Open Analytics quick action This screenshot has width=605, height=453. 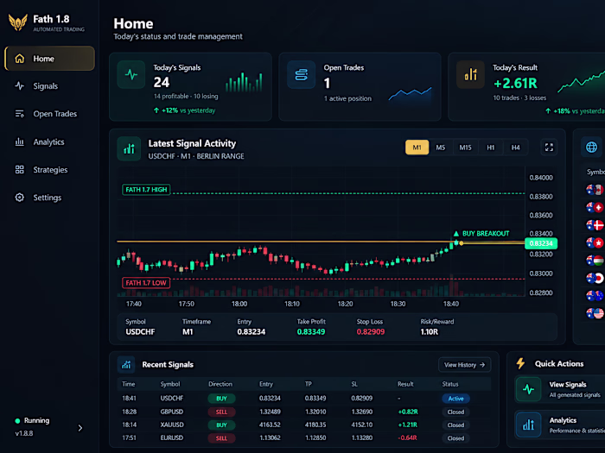560,425
